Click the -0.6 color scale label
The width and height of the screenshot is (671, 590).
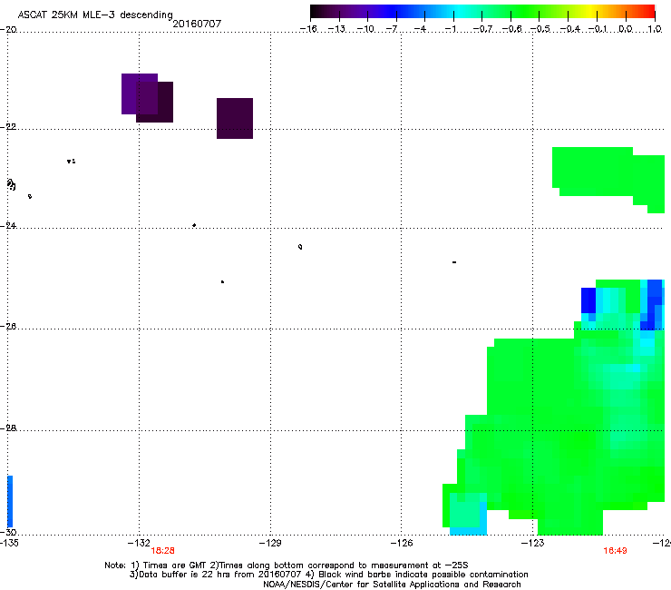pyautogui.click(x=511, y=29)
